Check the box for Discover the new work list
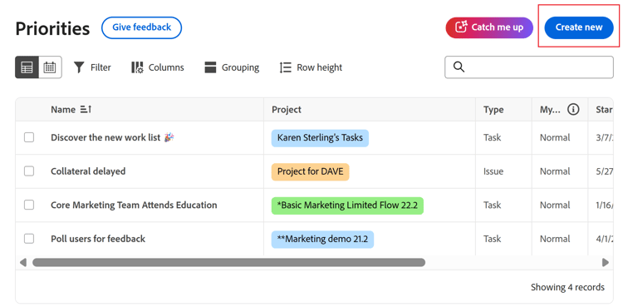Image resolution: width=623 pixels, height=307 pixels. (29, 137)
